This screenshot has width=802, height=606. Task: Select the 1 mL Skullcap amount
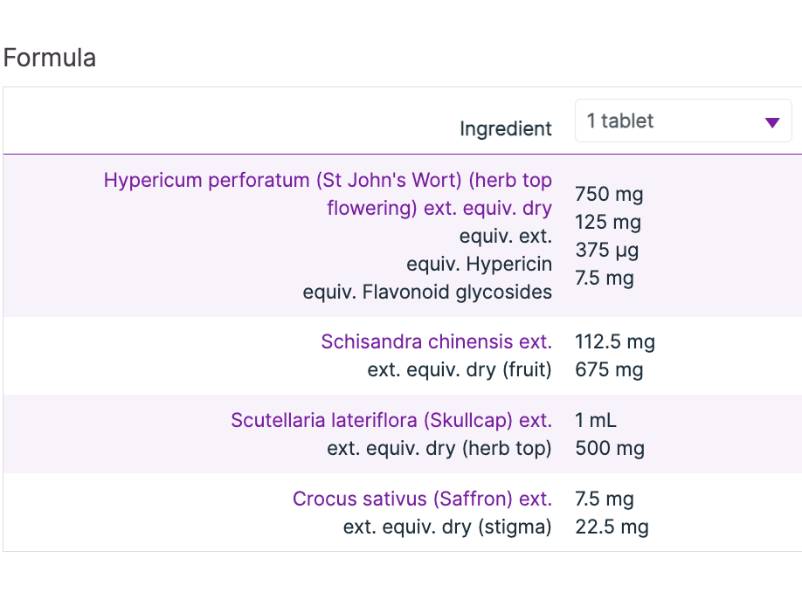point(596,421)
